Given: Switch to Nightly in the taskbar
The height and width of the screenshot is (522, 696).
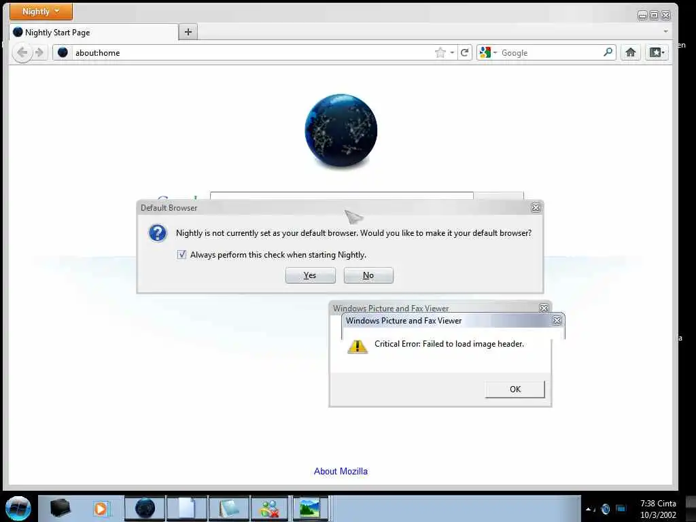Looking at the screenshot, I should [145, 508].
